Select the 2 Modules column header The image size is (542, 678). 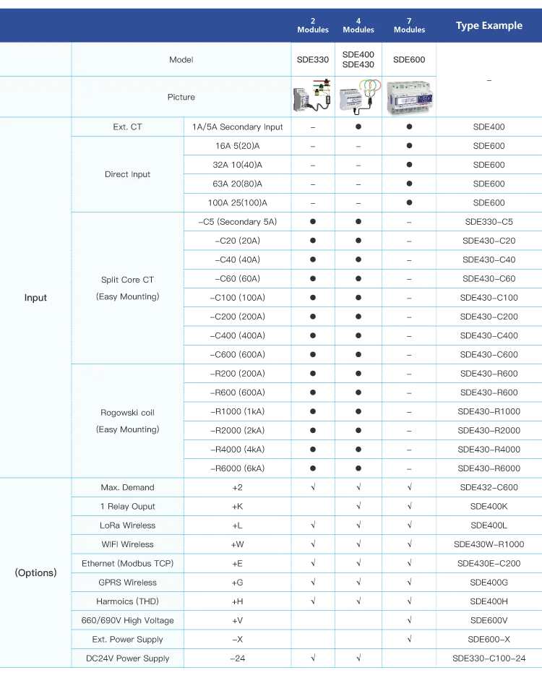pyautogui.click(x=313, y=25)
